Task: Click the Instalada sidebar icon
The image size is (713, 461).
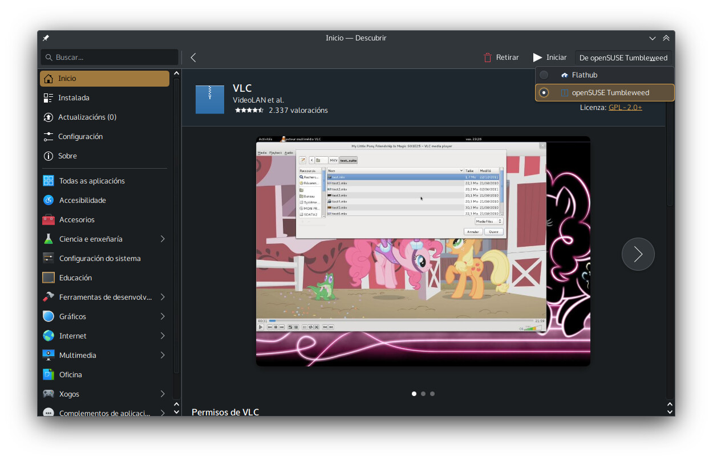Action: pyautogui.click(x=47, y=97)
